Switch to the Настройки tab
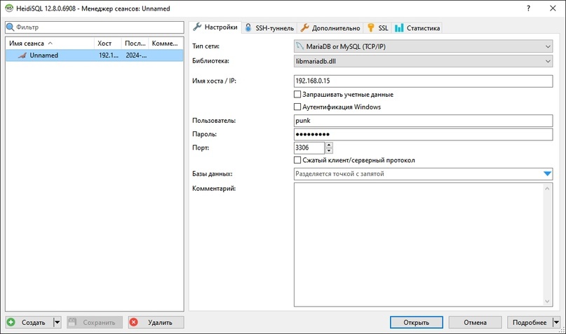 215,27
